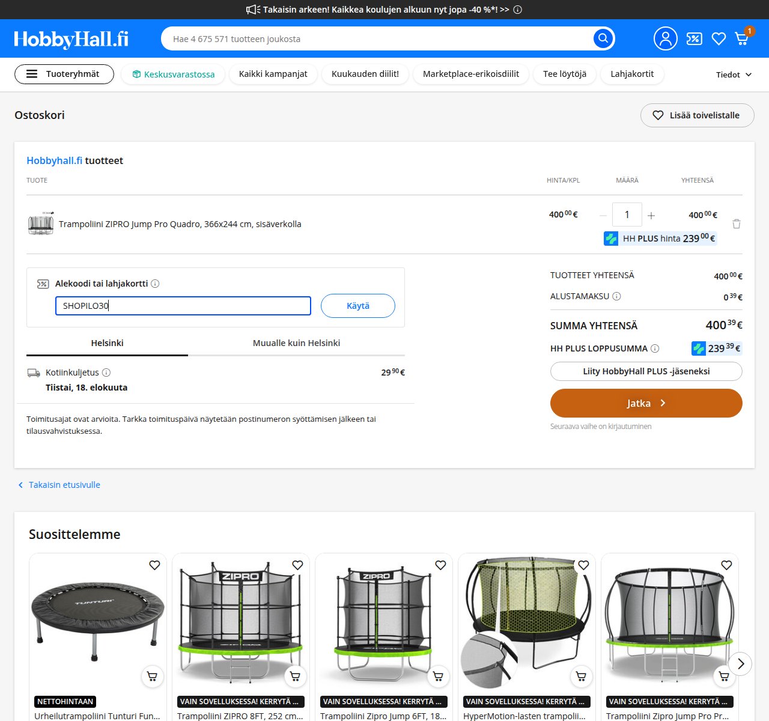The image size is (769, 721).
Task: Favorite the Zipro Jump 6FT trampoline heart
Action: [440, 565]
